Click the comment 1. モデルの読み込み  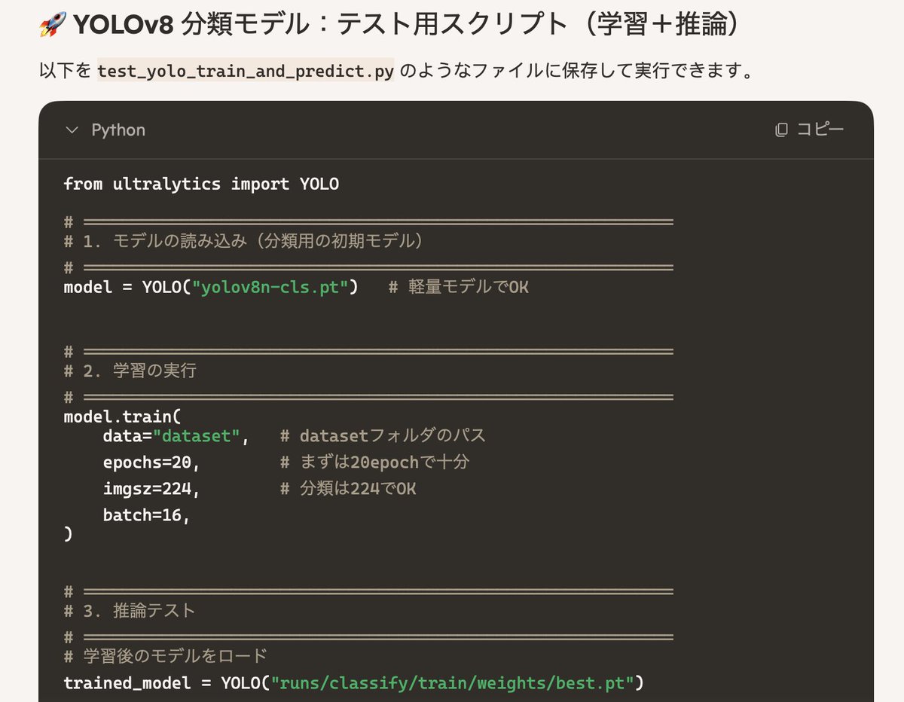(x=243, y=241)
